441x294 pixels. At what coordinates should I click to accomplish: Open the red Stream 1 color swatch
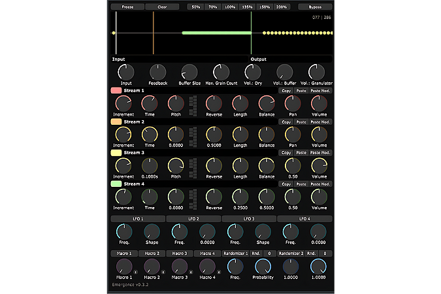coord(116,90)
